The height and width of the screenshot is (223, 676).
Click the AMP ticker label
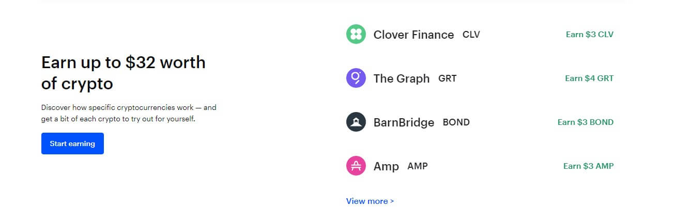[418, 166]
